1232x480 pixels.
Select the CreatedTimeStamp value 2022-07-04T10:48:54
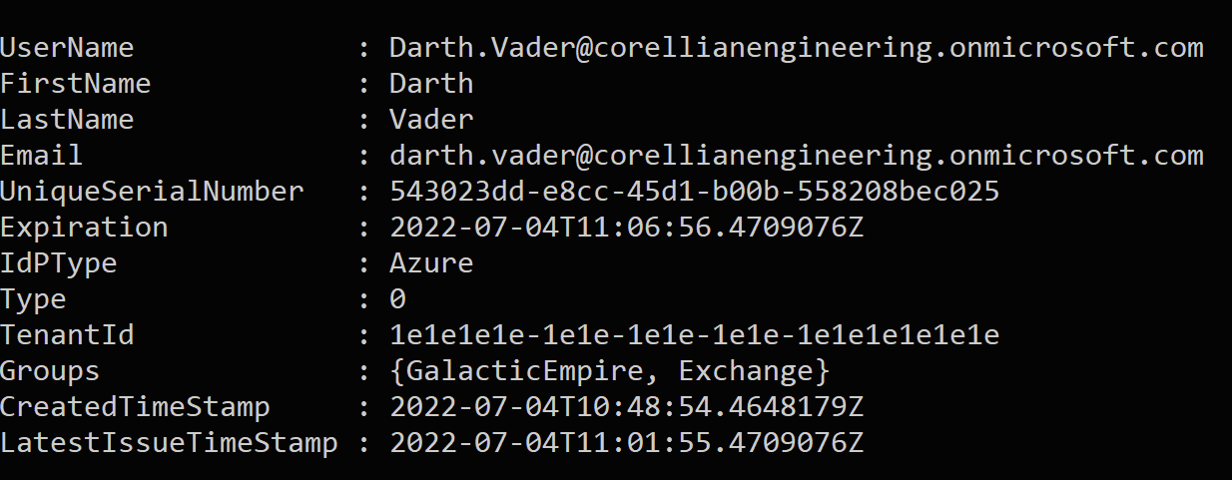626,407
